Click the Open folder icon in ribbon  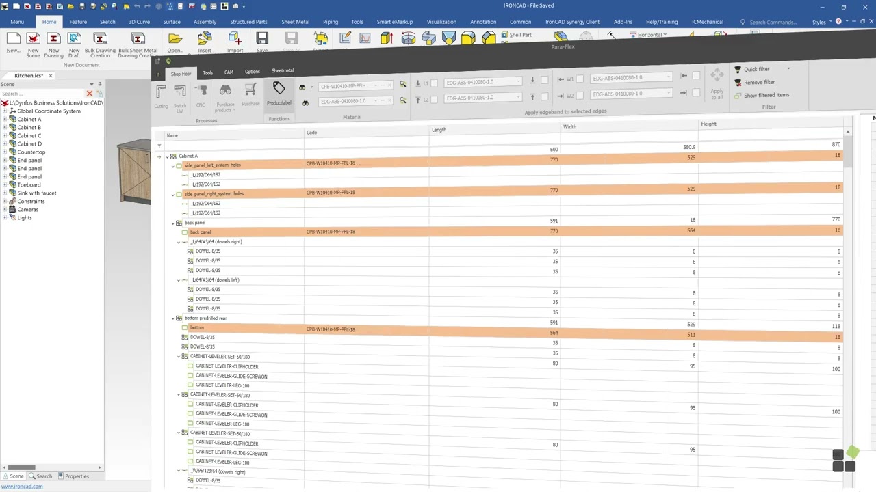coord(175,39)
